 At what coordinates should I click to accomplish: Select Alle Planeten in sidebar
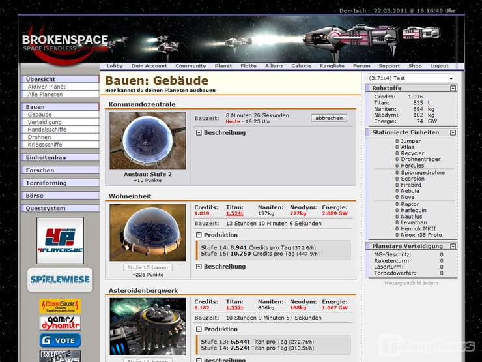(x=60, y=95)
